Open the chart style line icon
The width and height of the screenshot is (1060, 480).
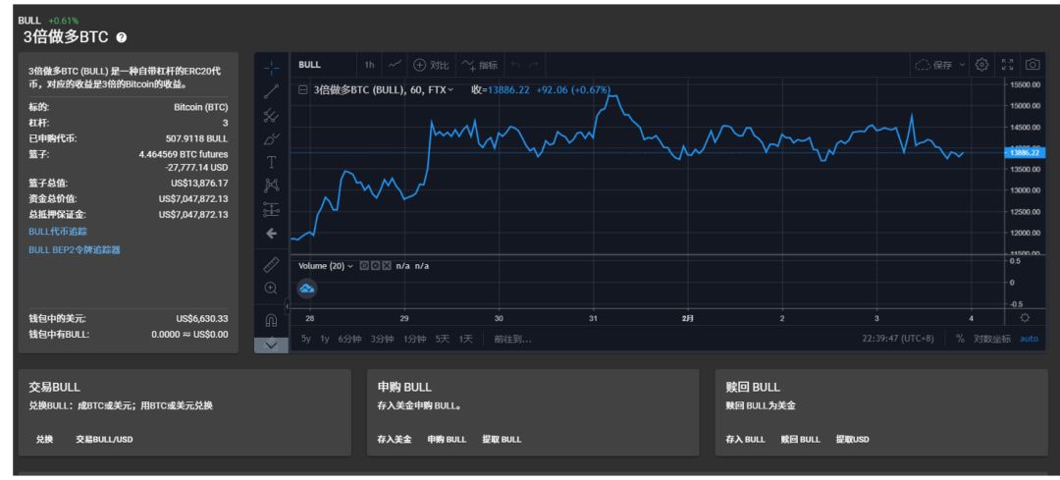(395, 65)
